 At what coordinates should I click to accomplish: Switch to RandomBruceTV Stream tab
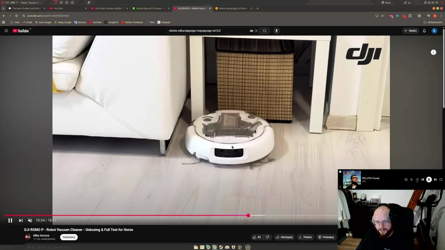pos(151,8)
